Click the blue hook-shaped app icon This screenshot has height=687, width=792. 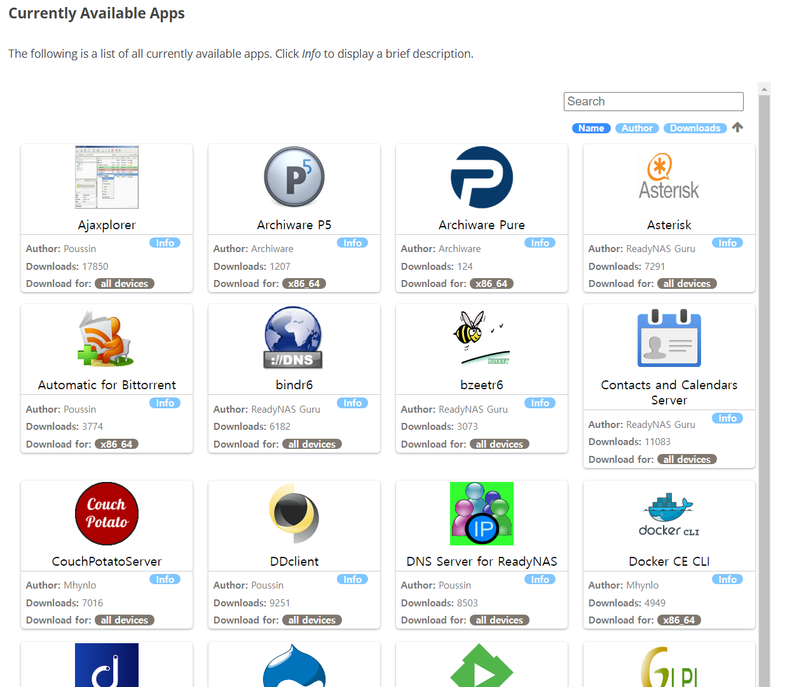(107, 665)
